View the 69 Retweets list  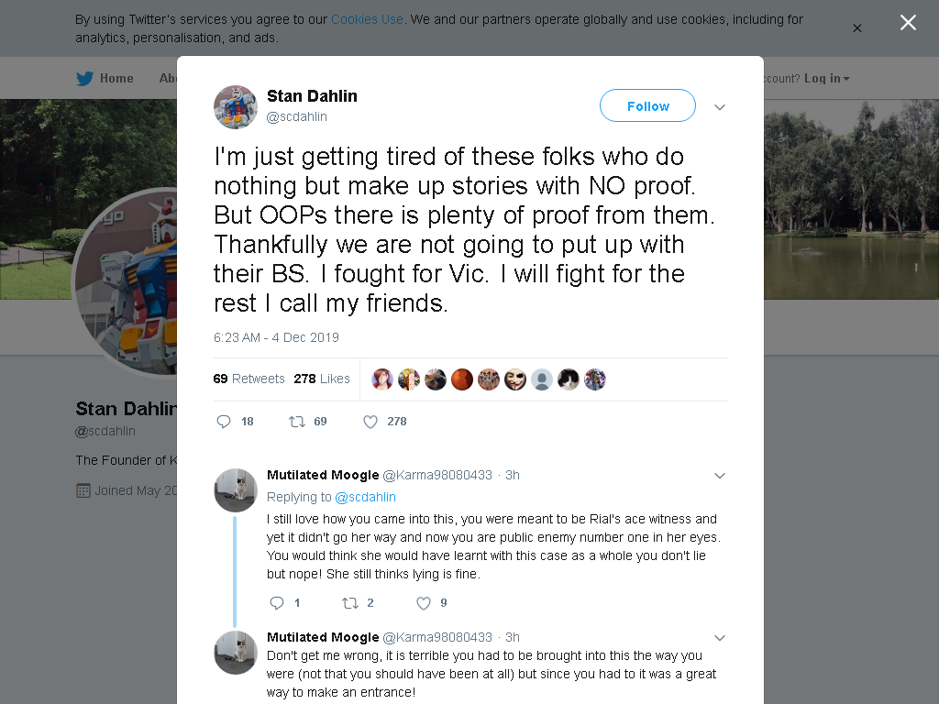[249, 379]
